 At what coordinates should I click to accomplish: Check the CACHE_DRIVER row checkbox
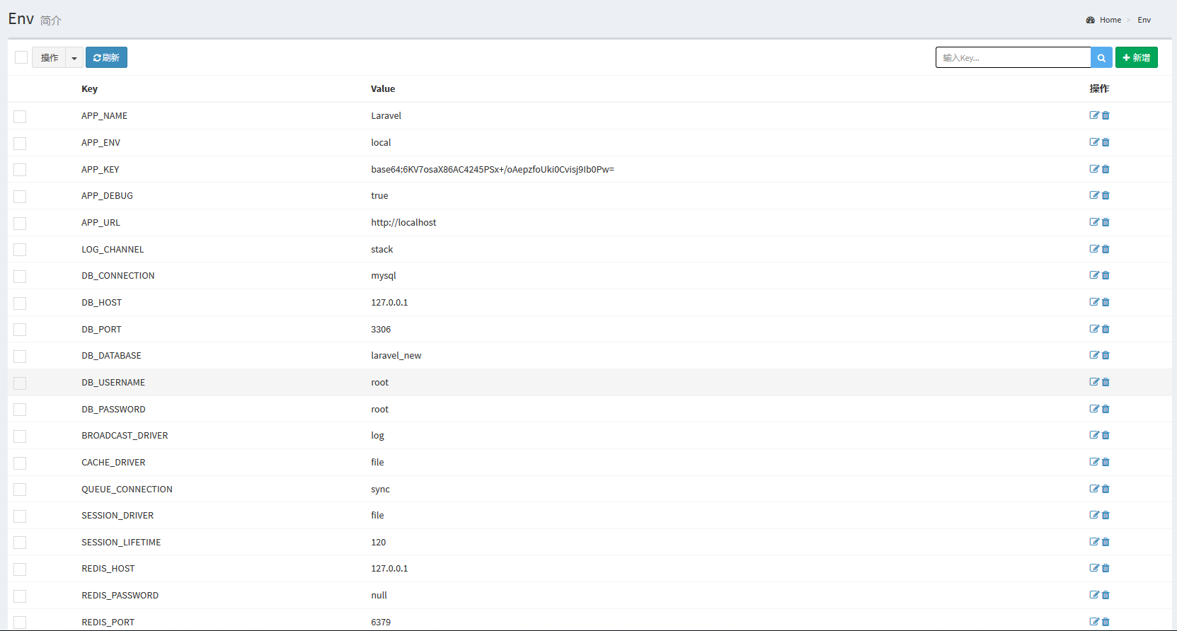click(20, 463)
